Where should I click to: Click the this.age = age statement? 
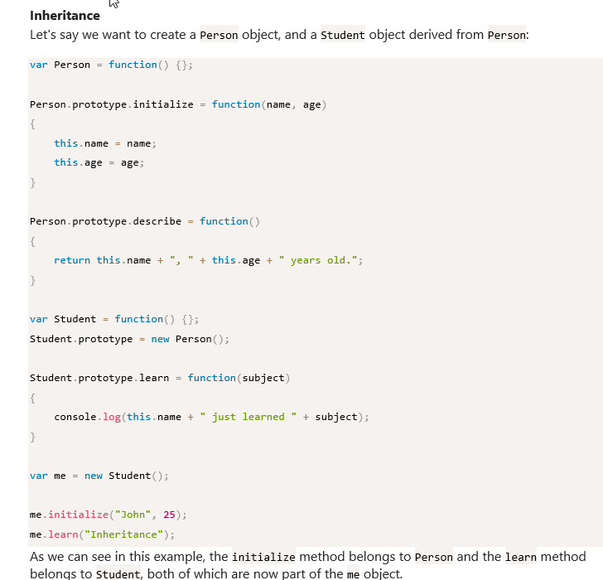click(x=99, y=162)
